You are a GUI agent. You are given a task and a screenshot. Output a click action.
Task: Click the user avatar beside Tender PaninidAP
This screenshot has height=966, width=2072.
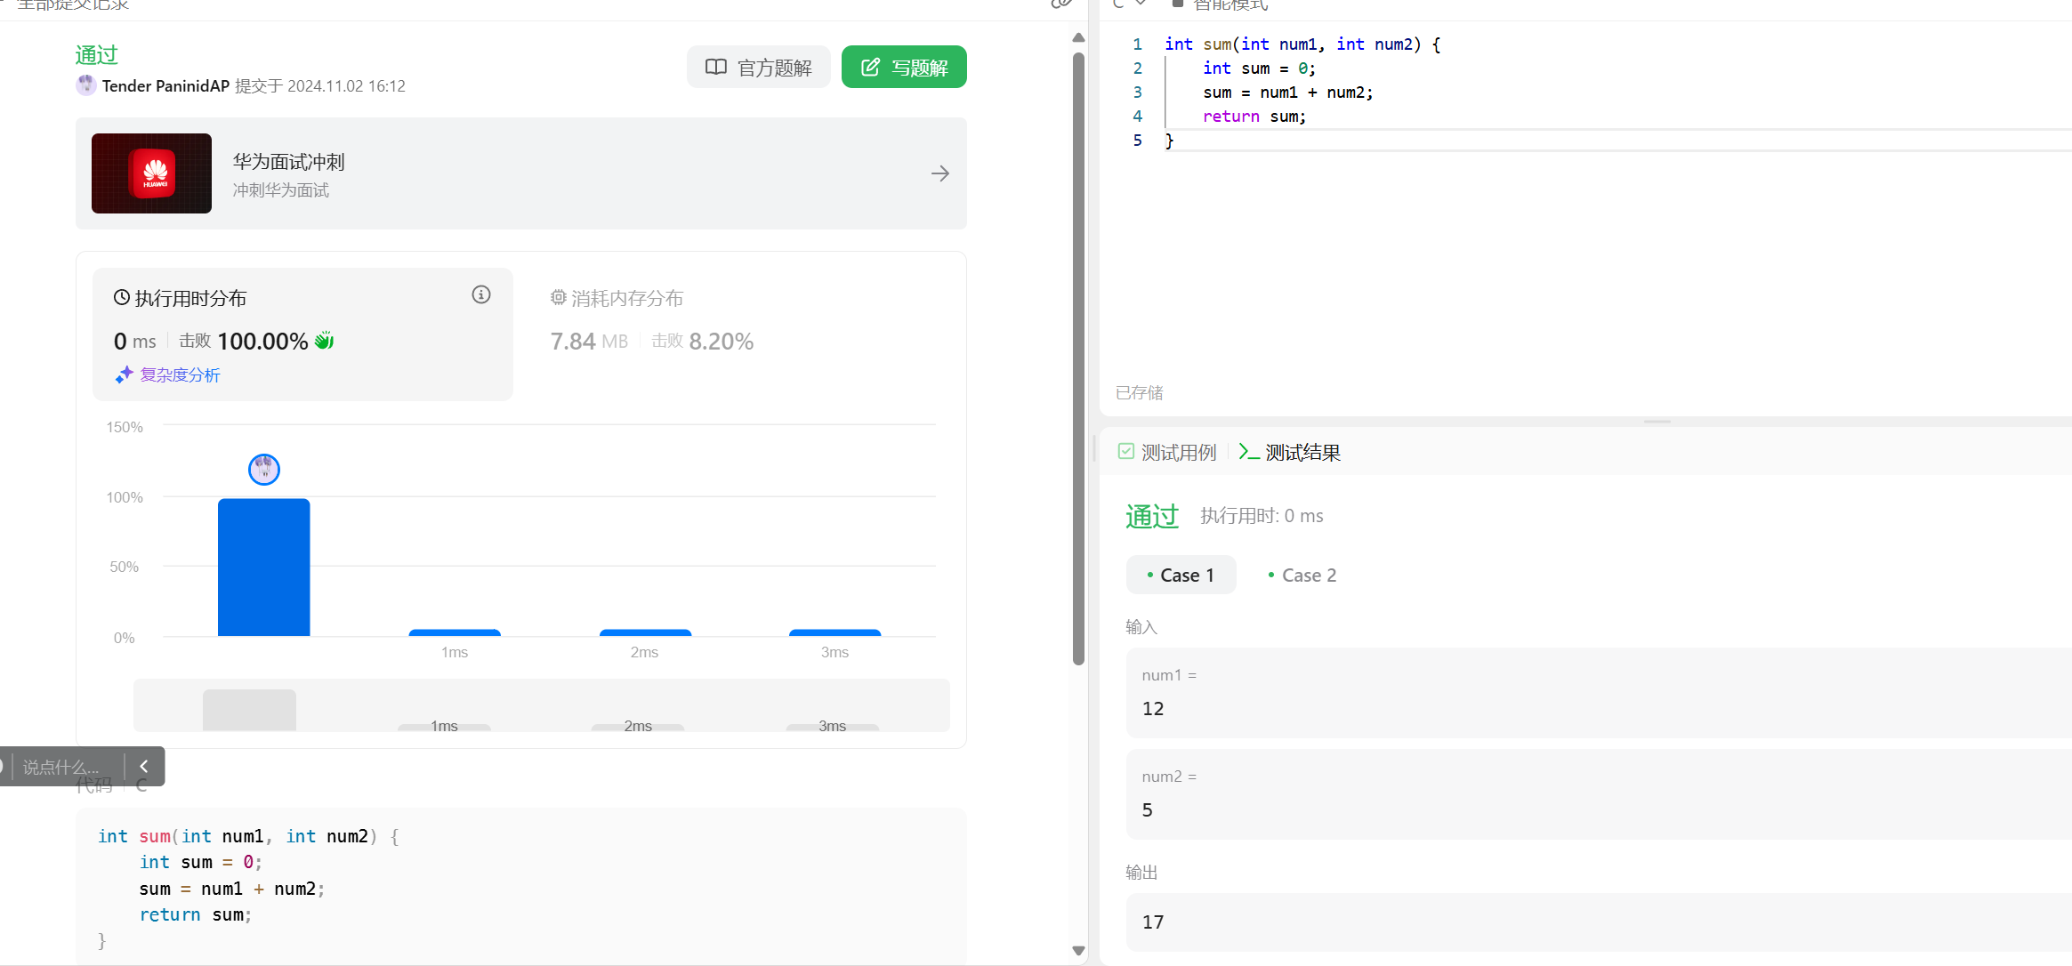(x=86, y=85)
